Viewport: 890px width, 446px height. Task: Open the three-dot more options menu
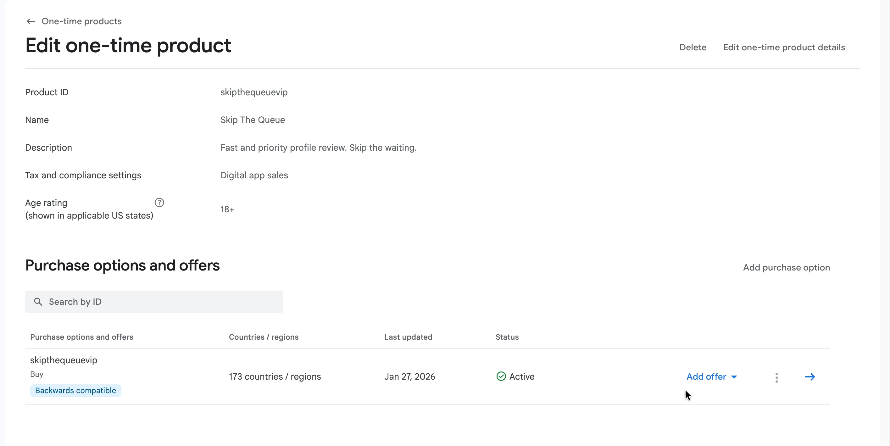click(776, 377)
